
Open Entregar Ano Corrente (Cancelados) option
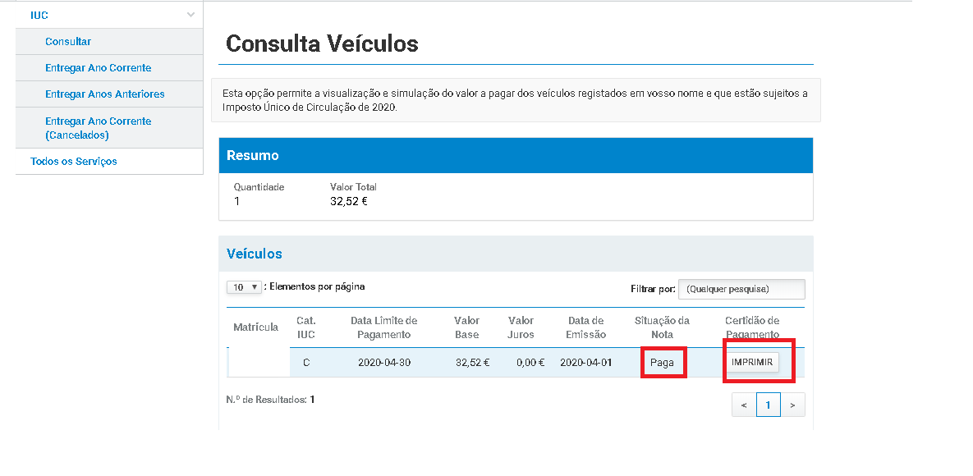point(99,128)
